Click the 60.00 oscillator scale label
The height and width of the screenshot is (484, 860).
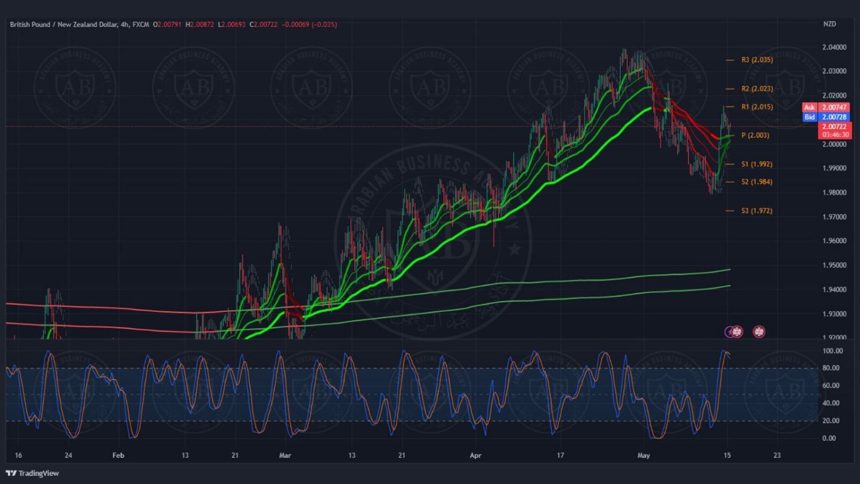tap(831, 385)
